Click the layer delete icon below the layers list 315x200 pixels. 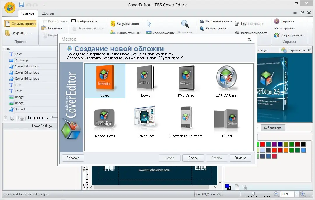click(20, 118)
